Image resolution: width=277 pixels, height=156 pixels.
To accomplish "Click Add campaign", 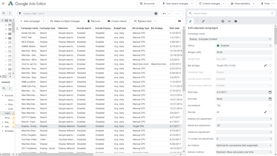I will coord(30,21).
